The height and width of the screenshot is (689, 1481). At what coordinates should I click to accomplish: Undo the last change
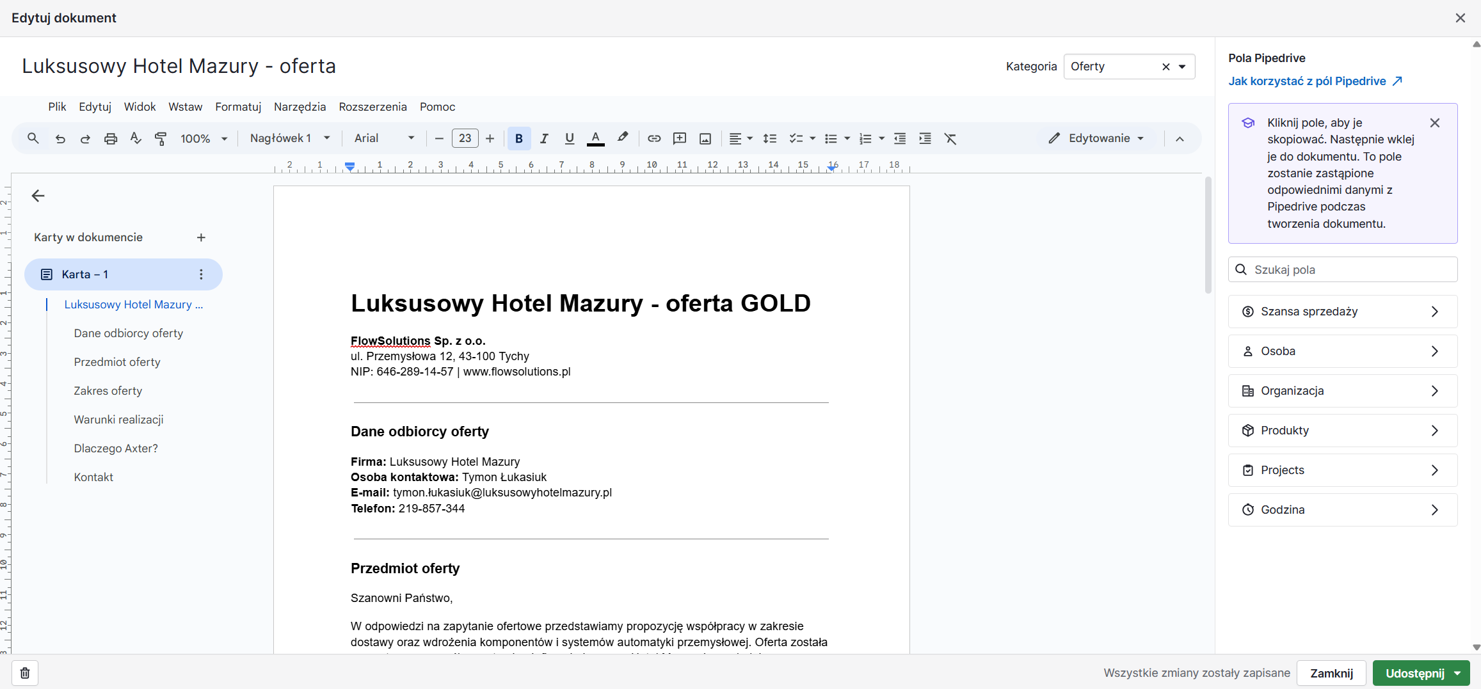point(60,138)
